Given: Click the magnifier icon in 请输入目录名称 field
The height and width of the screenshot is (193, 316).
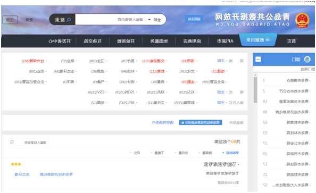Looking at the screenshot, I should [12, 142].
